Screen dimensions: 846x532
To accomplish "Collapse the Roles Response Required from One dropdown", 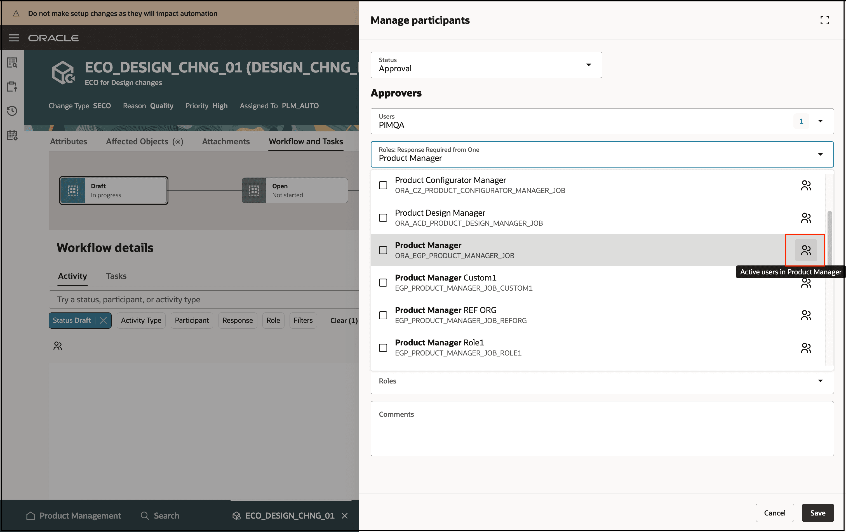I will [x=820, y=154].
